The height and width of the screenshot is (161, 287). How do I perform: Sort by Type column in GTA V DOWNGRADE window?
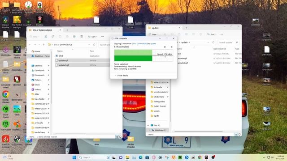[91, 51]
